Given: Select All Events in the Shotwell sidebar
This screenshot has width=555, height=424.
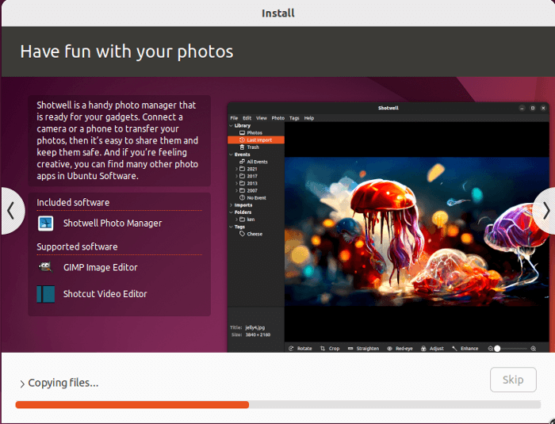Looking at the screenshot, I should pyautogui.click(x=255, y=162).
